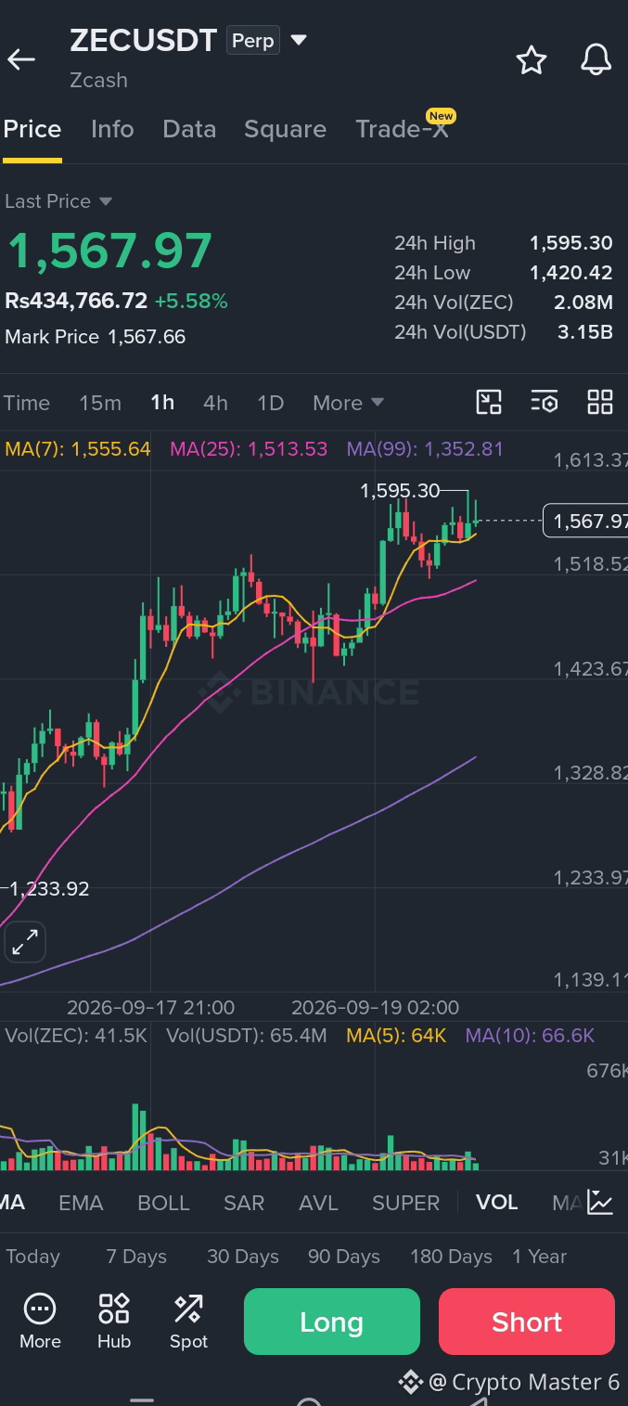628x1406 pixels.
Task: Open chart indicator settings icon
Action: tap(545, 402)
